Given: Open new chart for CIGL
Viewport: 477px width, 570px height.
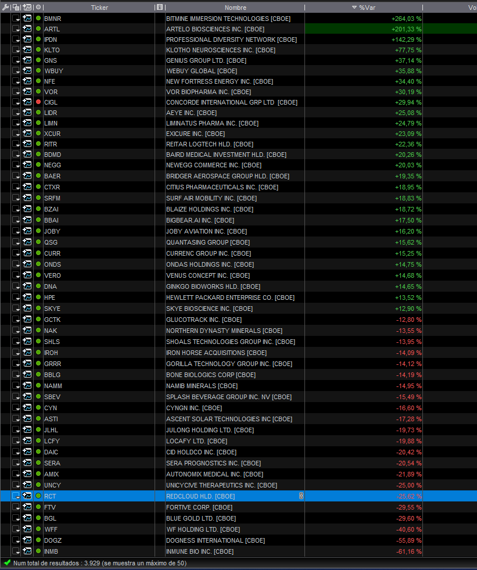Looking at the screenshot, I should [x=27, y=102].
